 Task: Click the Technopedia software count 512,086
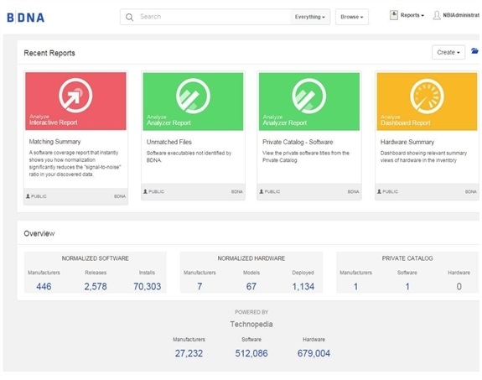pyautogui.click(x=251, y=353)
